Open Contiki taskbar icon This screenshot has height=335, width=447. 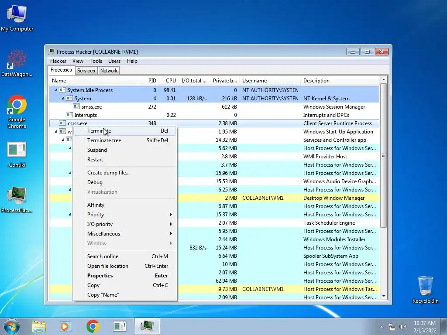(x=120, y=326)
